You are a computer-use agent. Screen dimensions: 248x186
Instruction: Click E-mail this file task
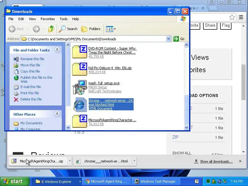pyautogui.click(x=30, y=87)
